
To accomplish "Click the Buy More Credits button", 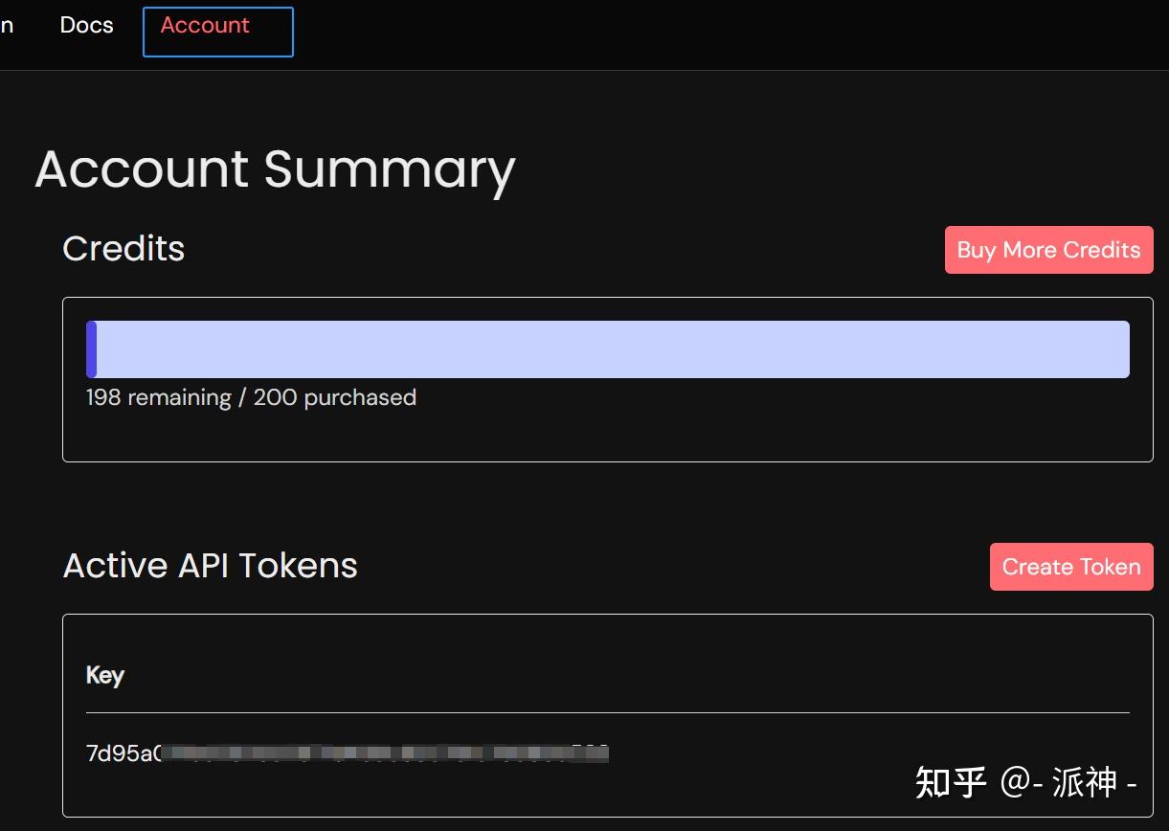I will click(x=1048, y=250).
